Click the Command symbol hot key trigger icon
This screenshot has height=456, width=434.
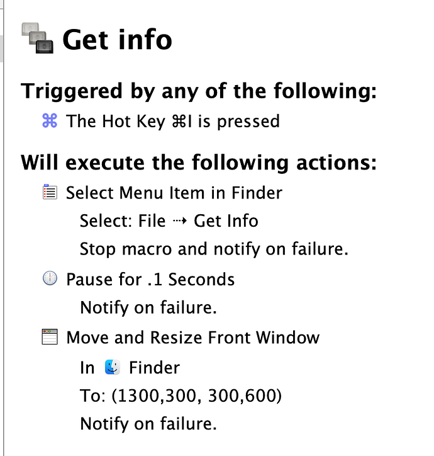tap(50, 121)
